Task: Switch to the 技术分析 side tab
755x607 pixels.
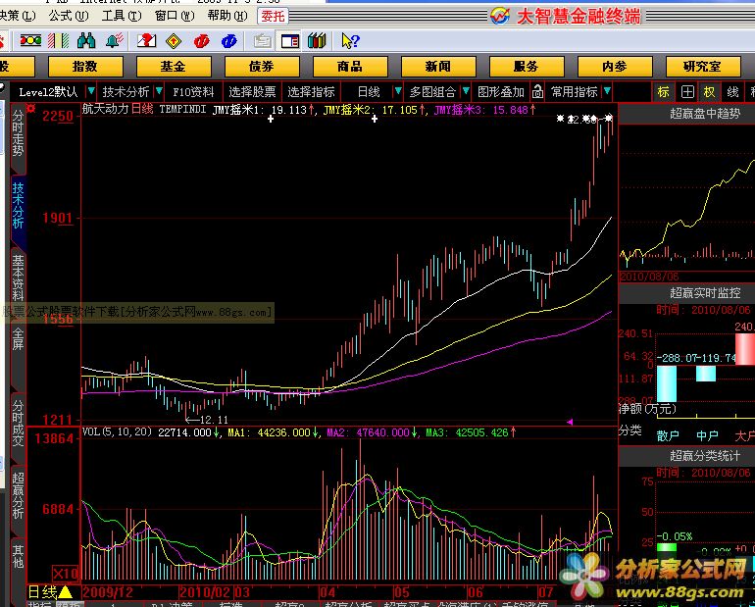Action: pyautogui.click(x=18, y=205)
